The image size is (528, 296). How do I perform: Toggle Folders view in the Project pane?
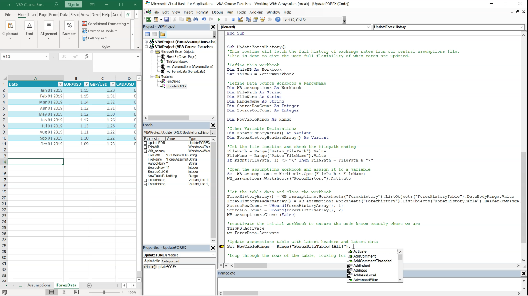pos(162,34)
